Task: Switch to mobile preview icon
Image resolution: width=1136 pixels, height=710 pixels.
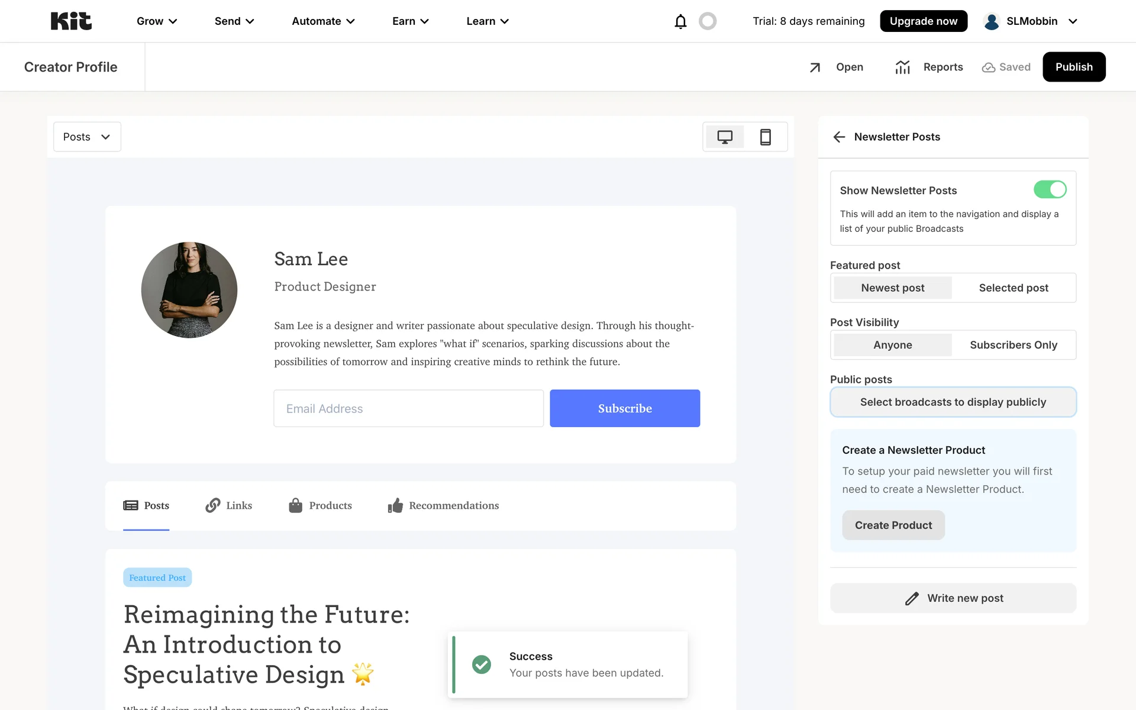Action: (765, 137)
